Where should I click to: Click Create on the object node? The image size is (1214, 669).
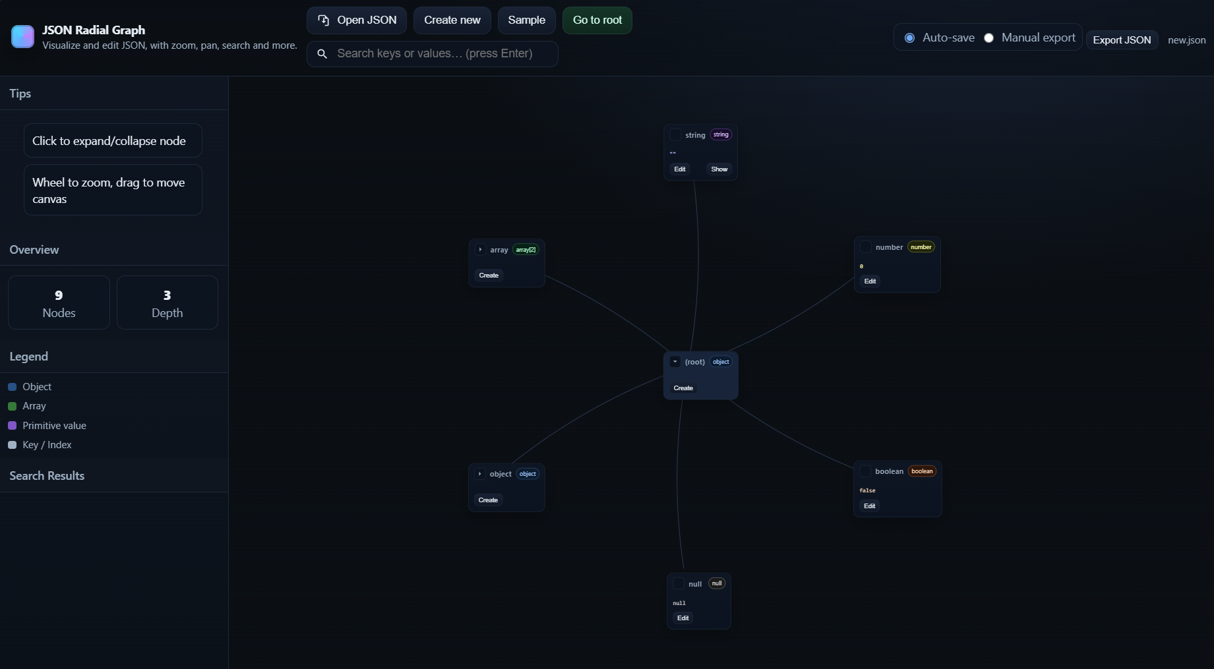tap(488, 500)
